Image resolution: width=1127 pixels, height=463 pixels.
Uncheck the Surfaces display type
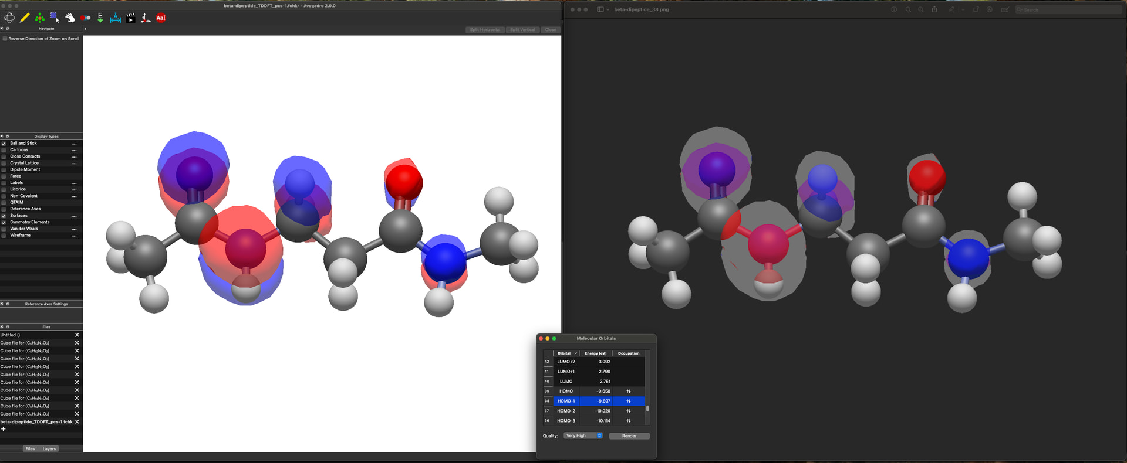coord(4,216)
